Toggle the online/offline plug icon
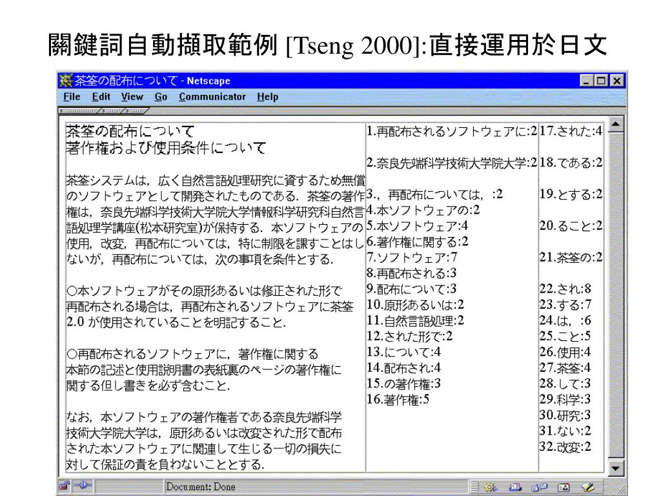 pyautogui.click(x=83, y=486)
